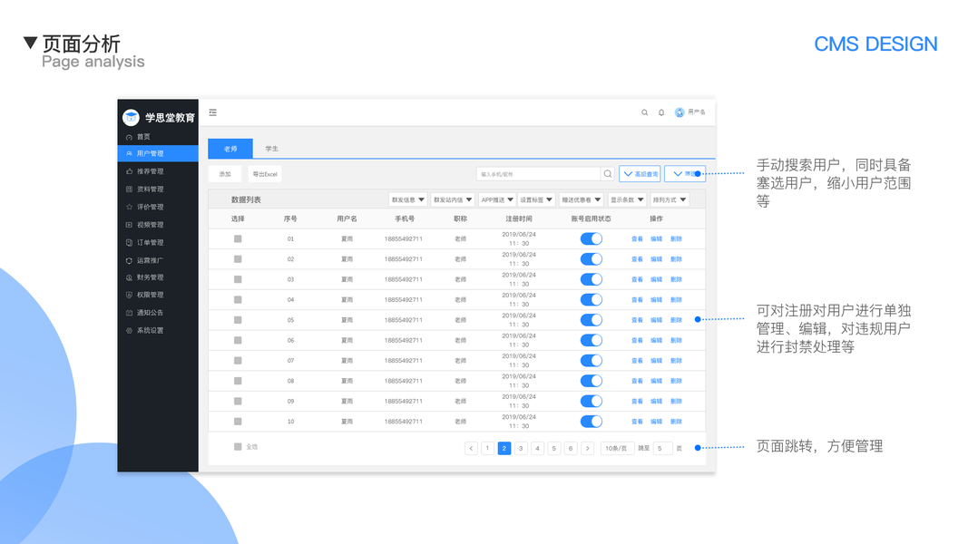Click 删除 link in row 08
The image size is (968, 544).
676,381
